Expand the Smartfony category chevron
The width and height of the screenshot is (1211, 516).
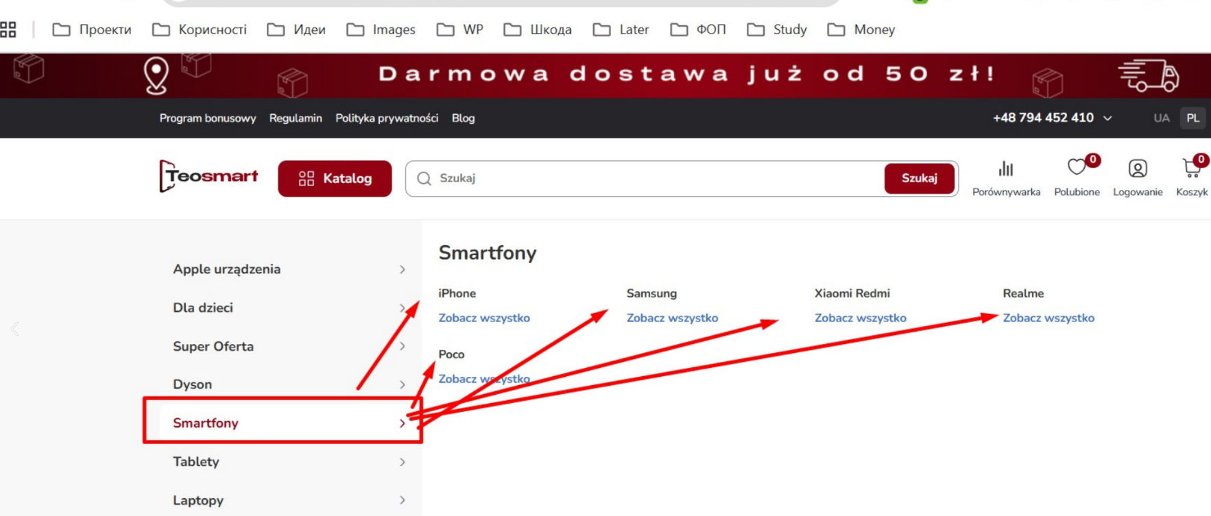tap(403, 423)
